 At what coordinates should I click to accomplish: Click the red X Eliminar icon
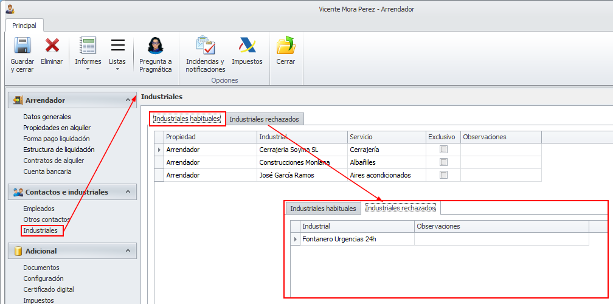[x=52, y=46]
